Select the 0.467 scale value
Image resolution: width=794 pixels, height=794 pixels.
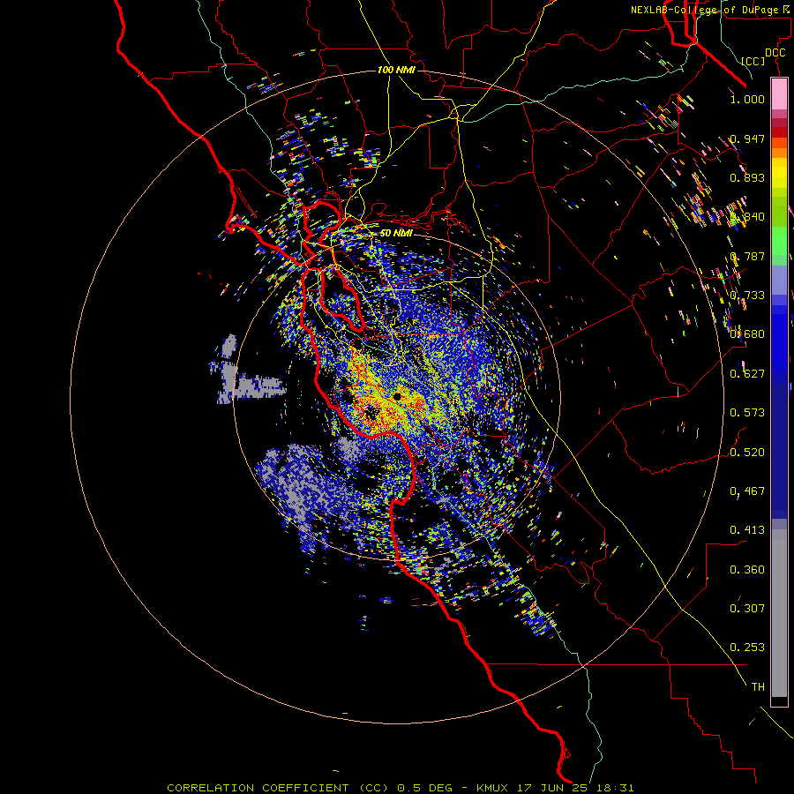[747, 491]
